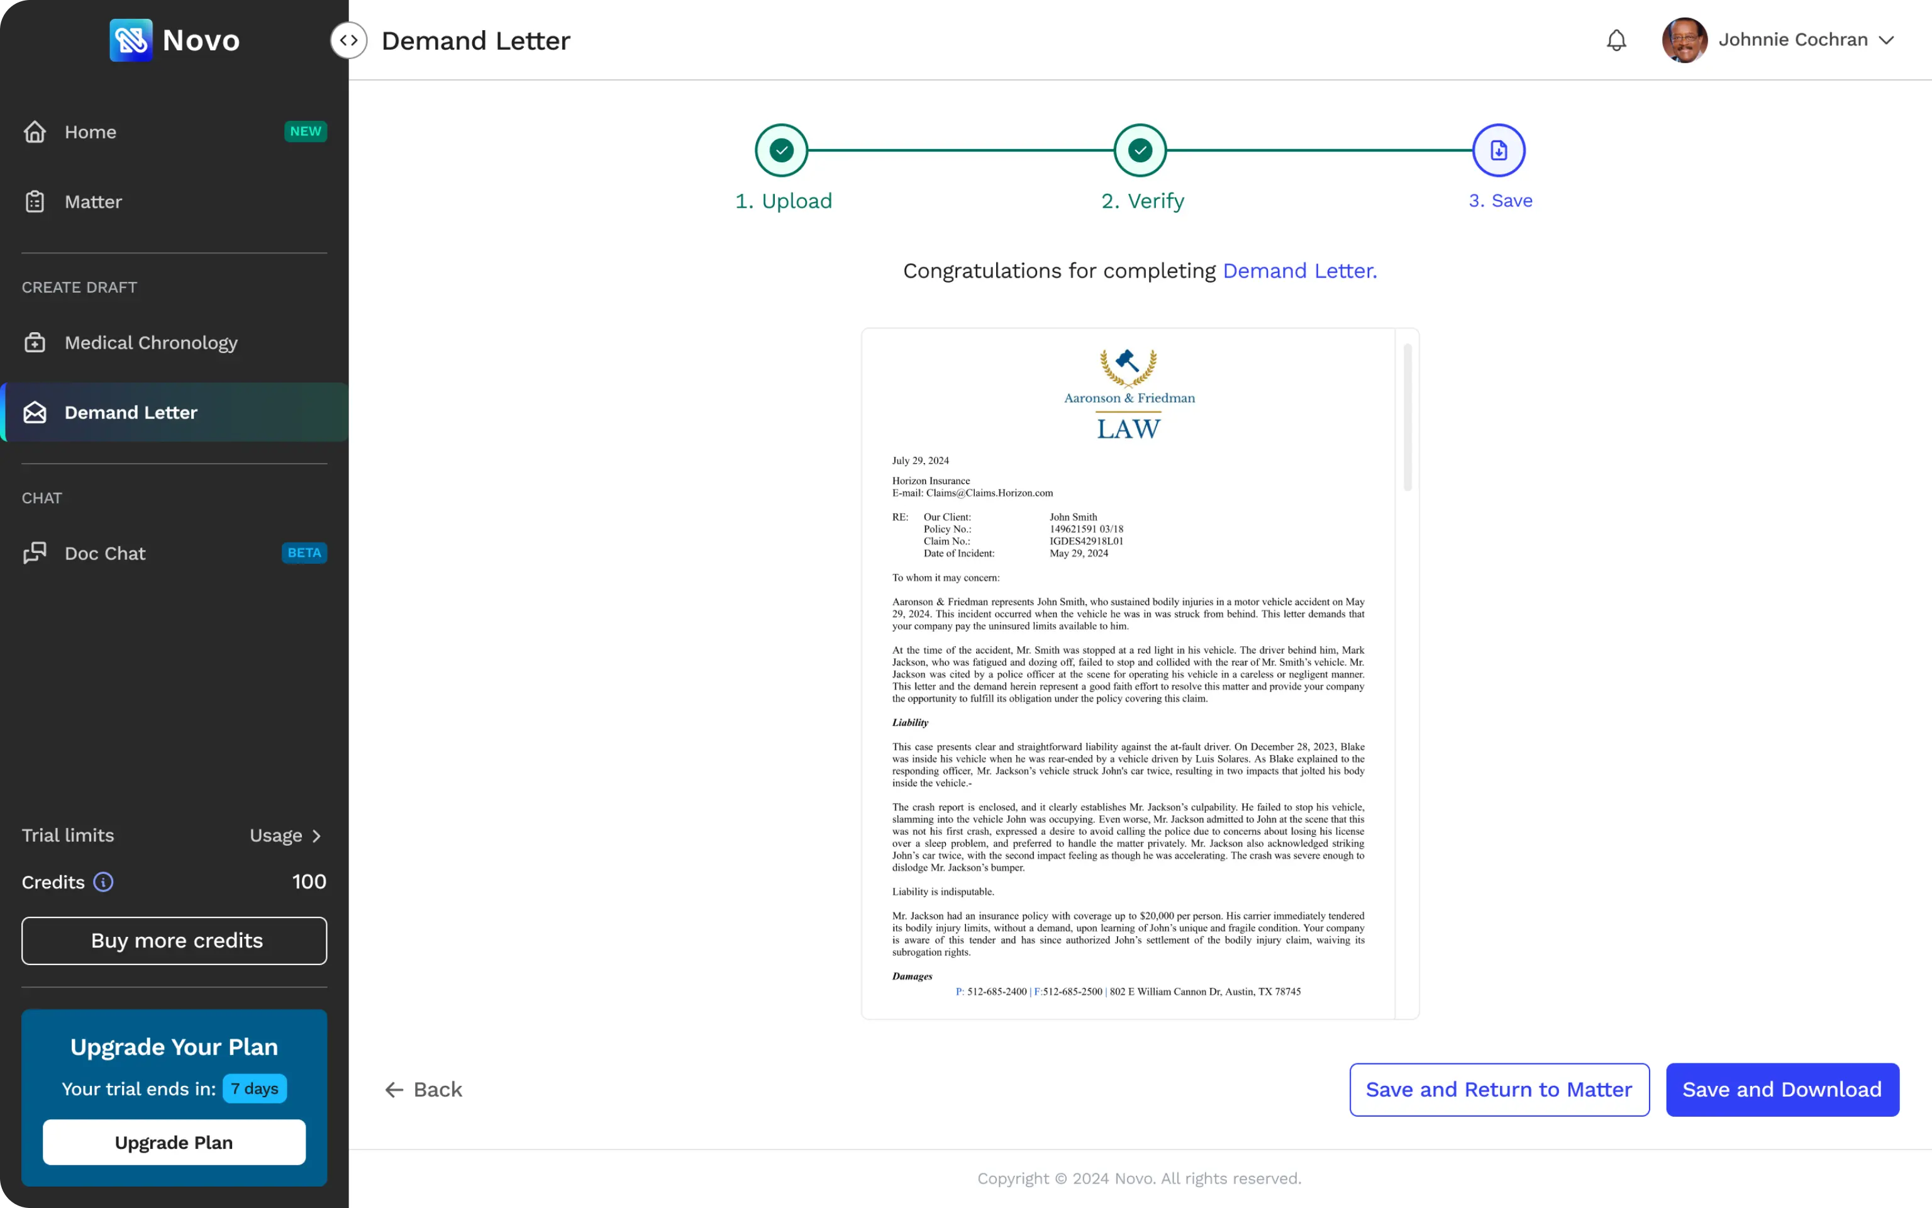Click Save and Return to Matter
The height and width of the screenshot is (1208, 1932).
point(1499,1089)
